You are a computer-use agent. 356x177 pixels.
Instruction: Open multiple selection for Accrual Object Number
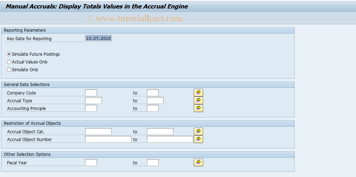(198, 139)
